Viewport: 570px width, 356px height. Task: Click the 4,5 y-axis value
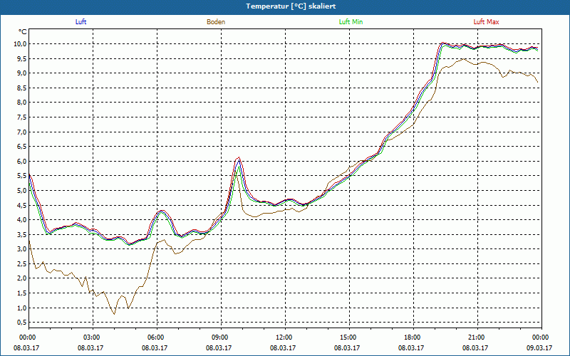coord(22,205)
